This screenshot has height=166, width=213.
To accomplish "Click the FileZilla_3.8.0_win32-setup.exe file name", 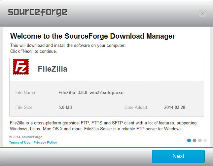I will coord(91,93).
